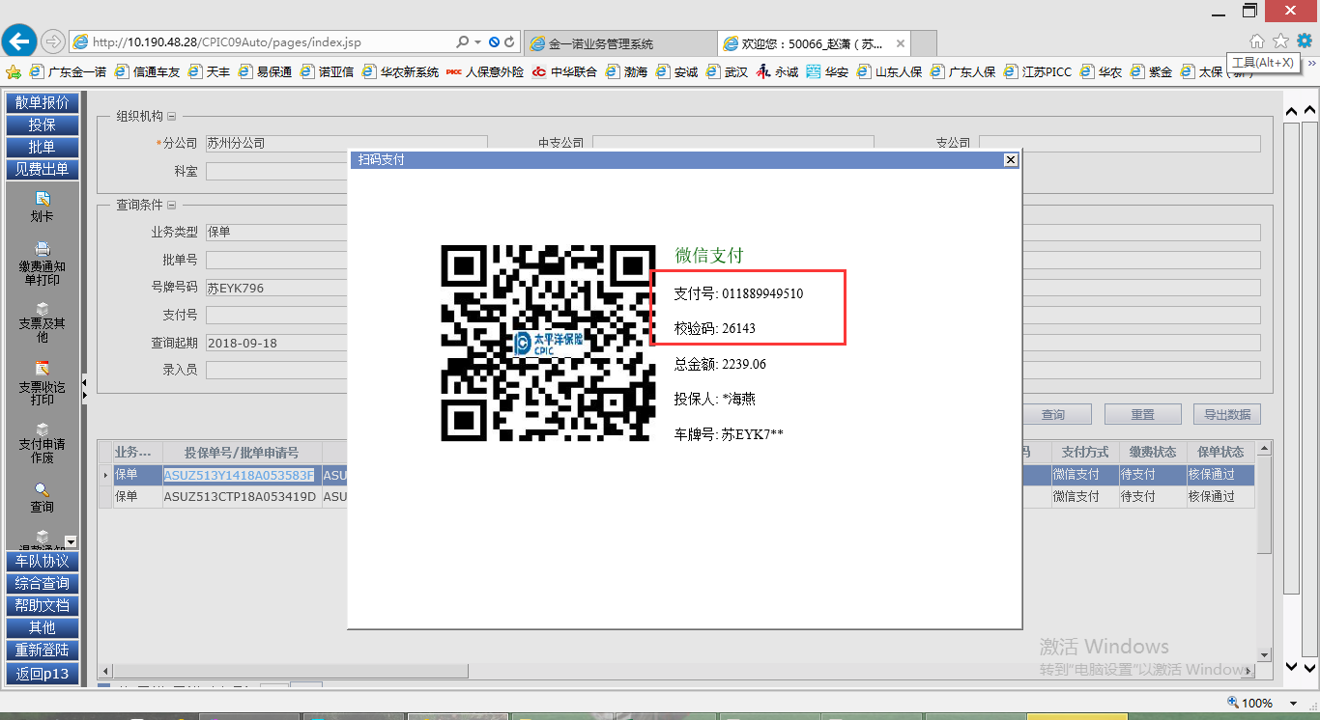
Task: Open the 帮助文档 sidebar menu
Action: click(x=42, y=605)
